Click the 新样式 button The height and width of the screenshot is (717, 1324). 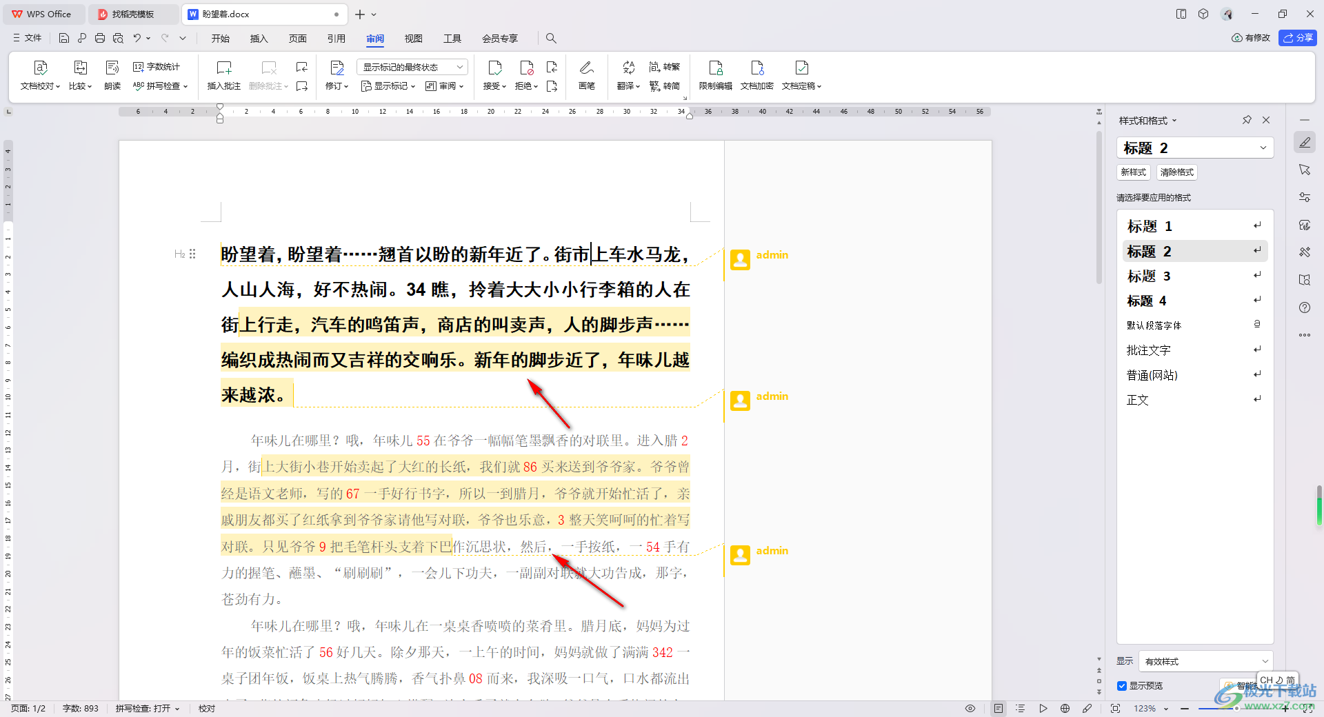click(x=1134, y=172)
